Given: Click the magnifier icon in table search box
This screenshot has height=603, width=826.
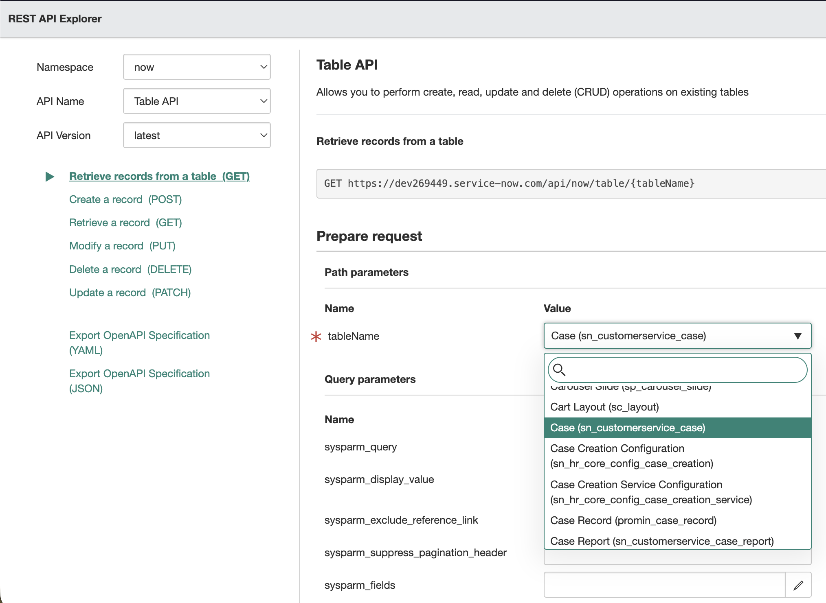Looking at the screenshot, I should [559, 369].
